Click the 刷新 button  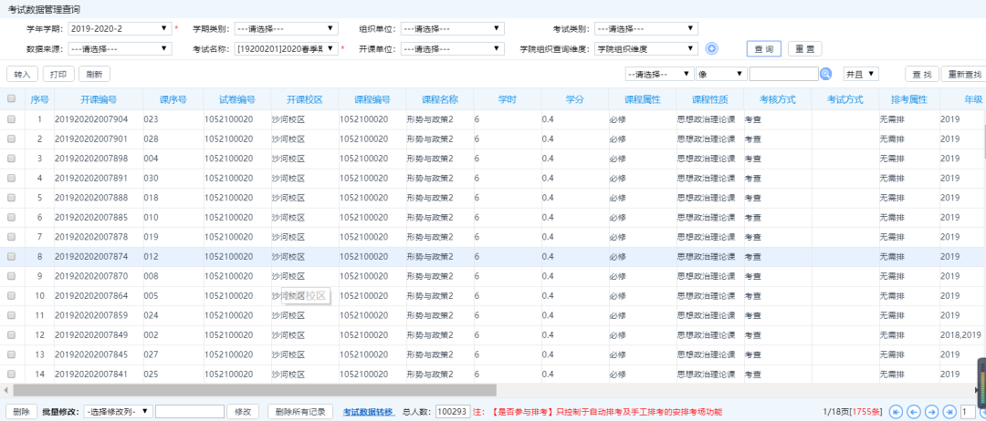[x=94, y=74]
